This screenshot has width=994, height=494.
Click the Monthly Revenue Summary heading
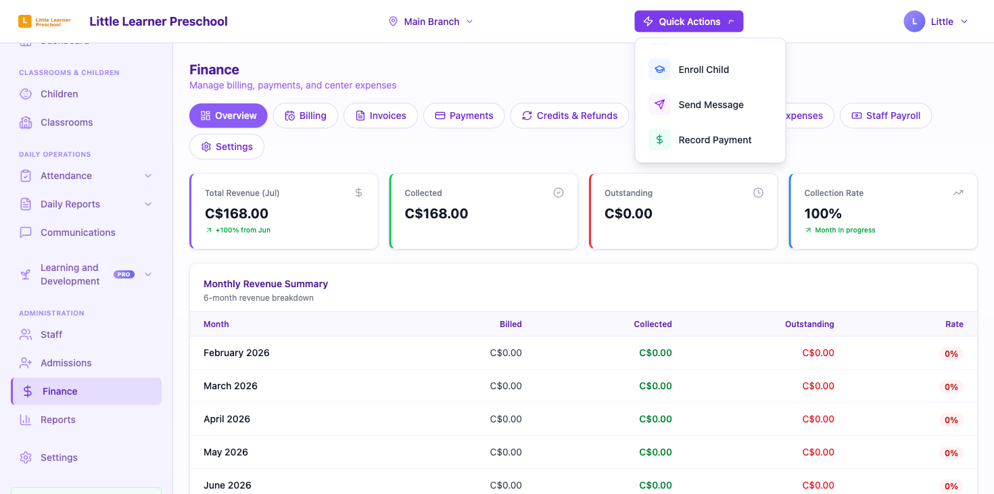click(x=266, y=284)
